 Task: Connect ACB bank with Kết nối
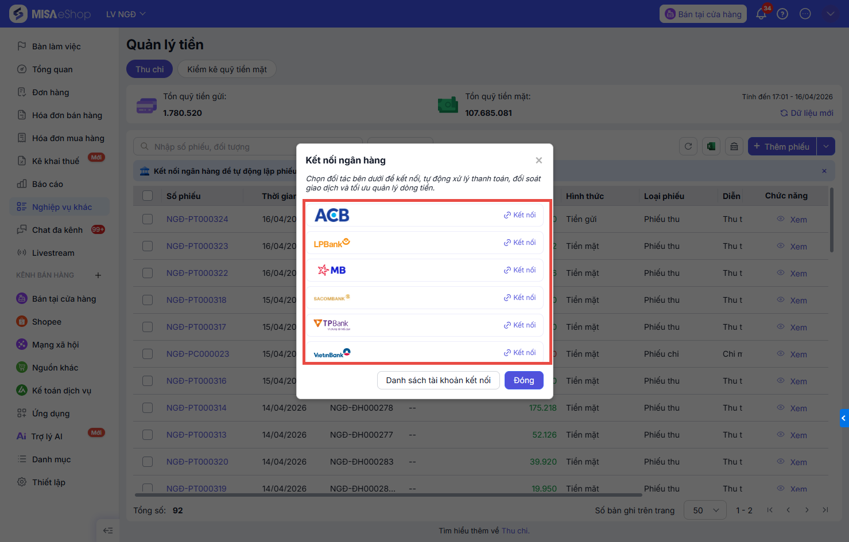pos(520,215)
